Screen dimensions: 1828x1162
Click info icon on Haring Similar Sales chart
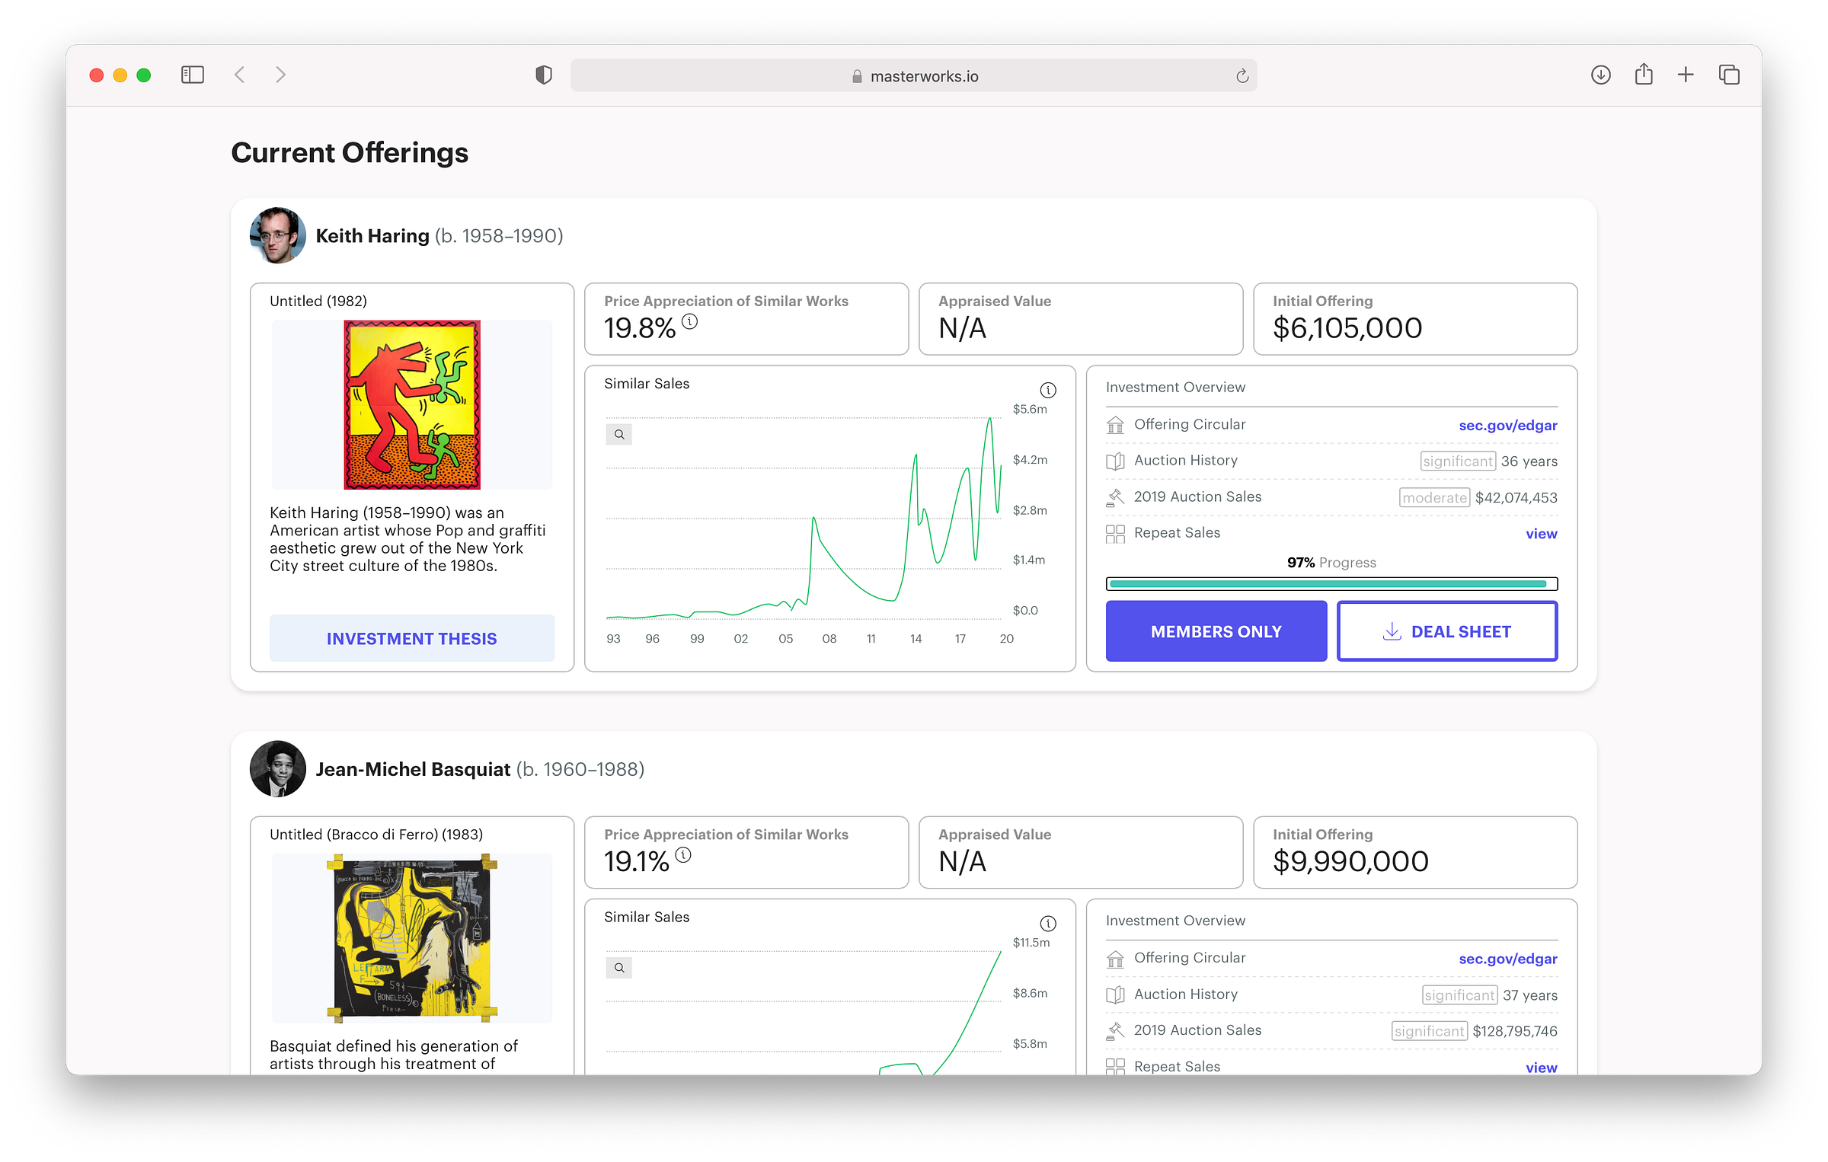[x=1048, y=390]
